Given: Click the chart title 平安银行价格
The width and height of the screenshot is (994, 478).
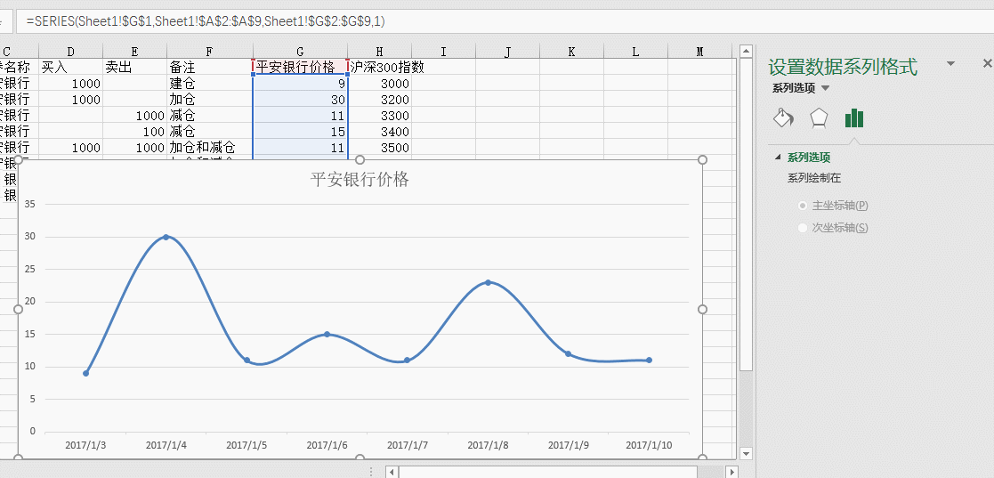Looking at the screenshot, I should (x=360, y=179).
